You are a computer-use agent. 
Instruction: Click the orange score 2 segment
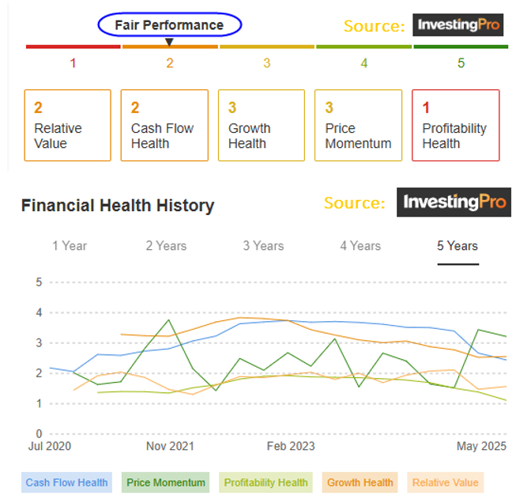[x=170, y=47]
